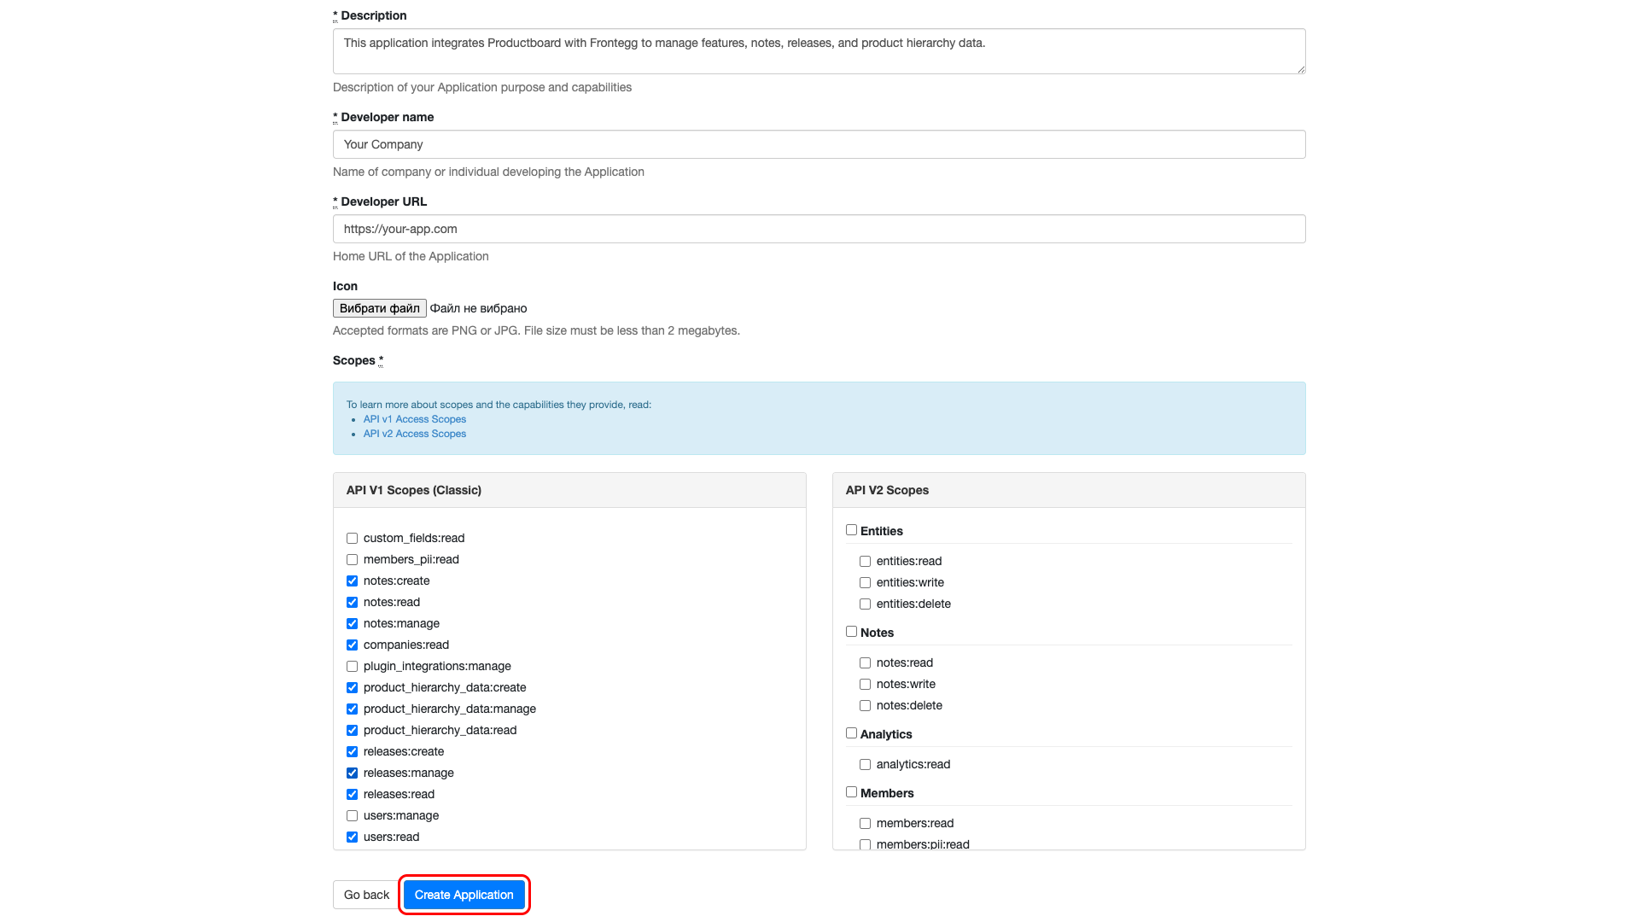Enable the custom_fields:read scope
This screenshot has height=922, width=1639.
tap(352, 538)
